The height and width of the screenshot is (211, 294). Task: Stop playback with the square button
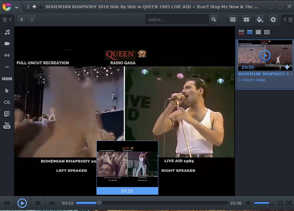click(x=38, y=203)
